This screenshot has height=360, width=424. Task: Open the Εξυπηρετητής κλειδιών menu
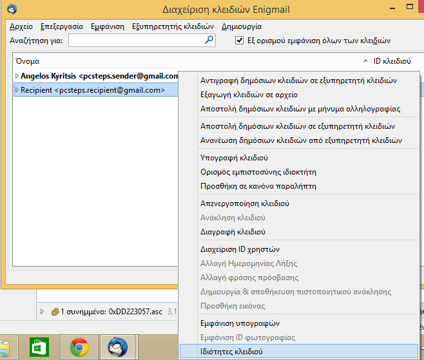173,26
